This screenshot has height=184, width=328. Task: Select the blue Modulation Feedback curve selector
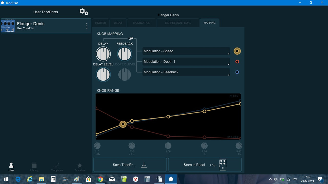point(237,72)
